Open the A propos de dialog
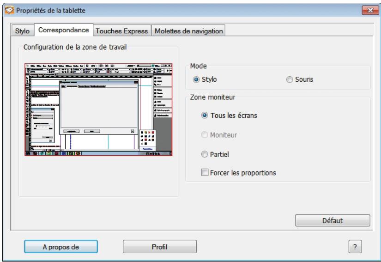 61,247
